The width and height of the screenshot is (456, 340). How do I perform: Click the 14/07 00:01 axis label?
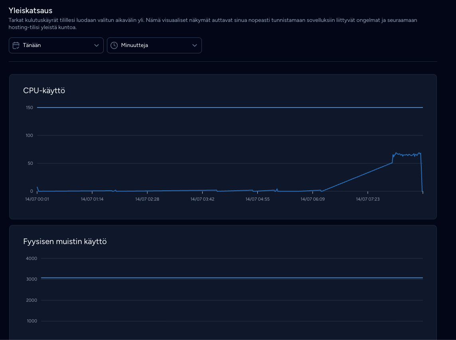pos(37,199)
